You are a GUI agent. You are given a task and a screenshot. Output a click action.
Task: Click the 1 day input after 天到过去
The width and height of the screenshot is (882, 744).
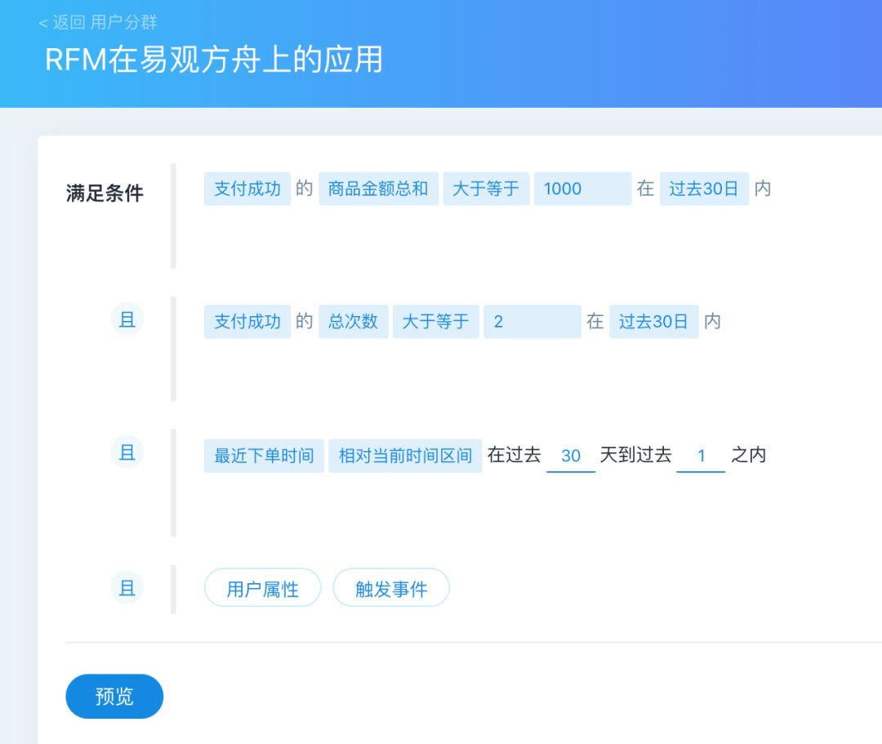pos(701,456)
